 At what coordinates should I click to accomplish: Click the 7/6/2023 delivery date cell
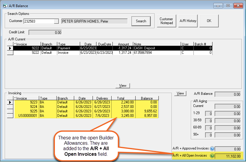(102, 116)
